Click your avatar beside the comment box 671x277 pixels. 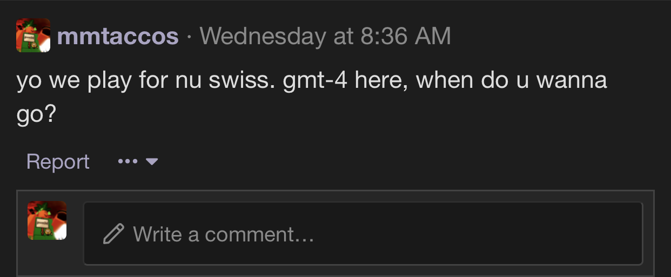pyautogui.click(x=47, y=220)
